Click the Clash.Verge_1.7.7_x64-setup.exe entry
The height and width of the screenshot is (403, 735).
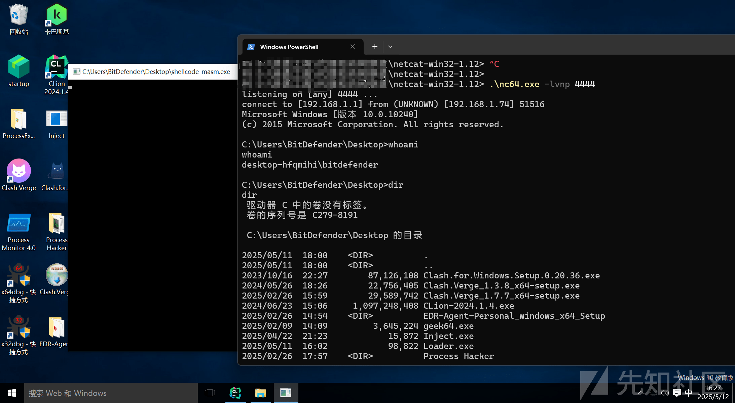pos(501,296)
